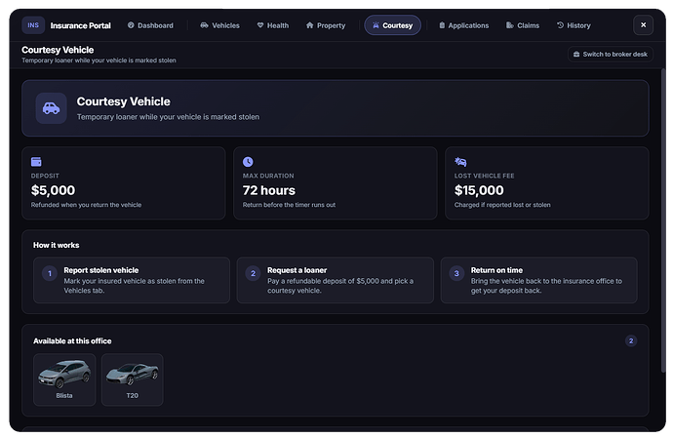Image resolution: width=673 pixels, height=438 pixels.
Task: Click the max duration clock icon
Action: [248, 162]
